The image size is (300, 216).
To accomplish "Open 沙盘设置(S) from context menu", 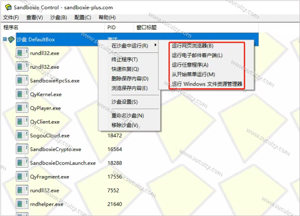I will coord(124,102).
